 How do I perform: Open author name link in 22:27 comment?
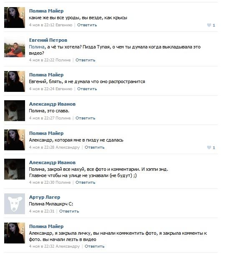point(52,104)
